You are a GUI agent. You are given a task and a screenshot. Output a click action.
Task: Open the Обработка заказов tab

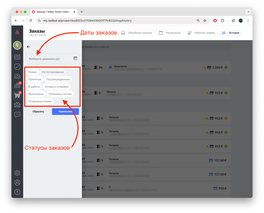point(137,33)
